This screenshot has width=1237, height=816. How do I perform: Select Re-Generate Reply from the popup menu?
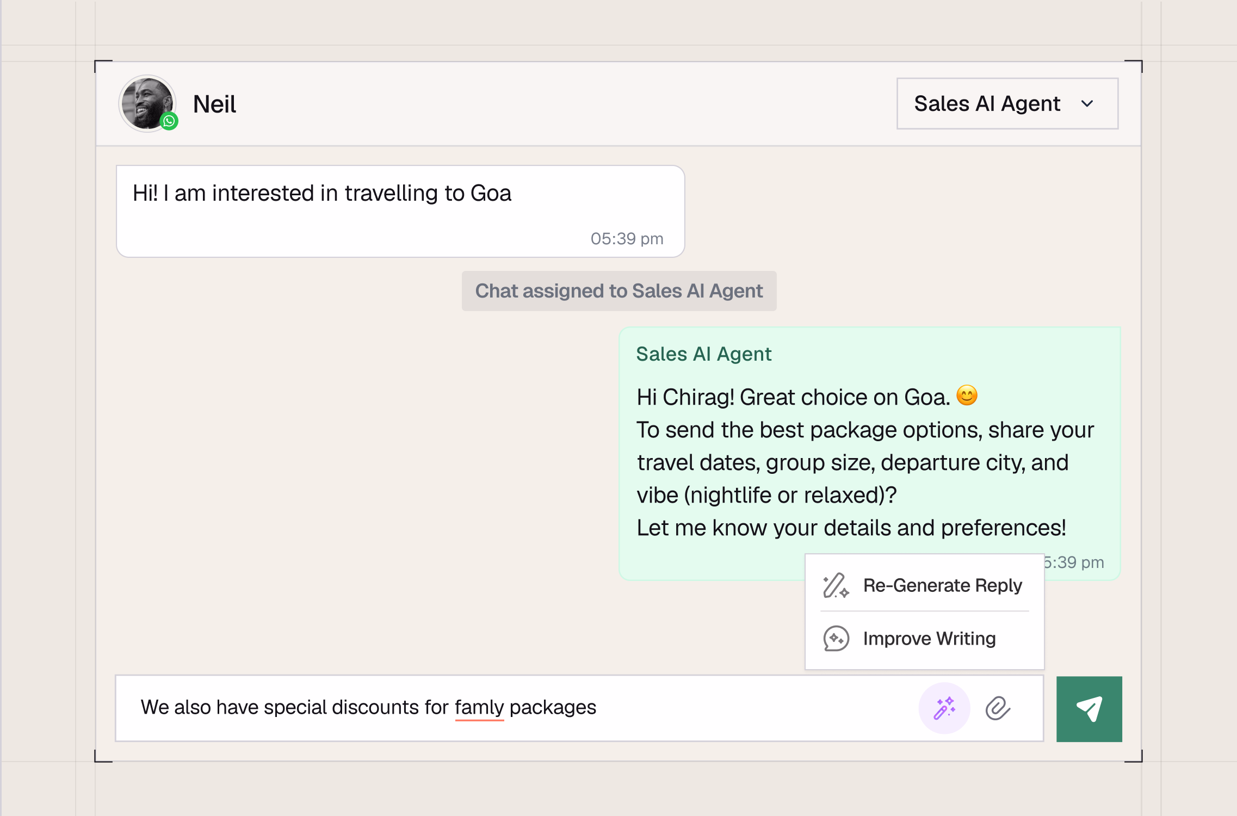coord(942,585)
